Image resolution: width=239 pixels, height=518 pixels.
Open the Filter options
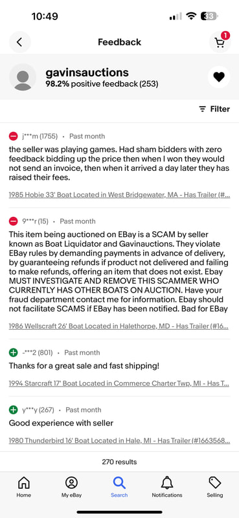tap(214, 109)
